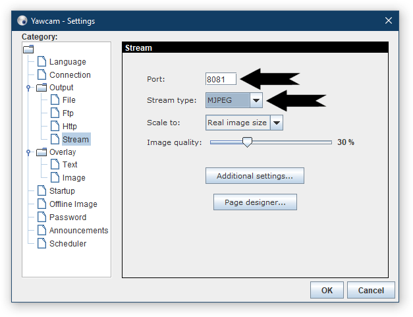Click the root folder icon in the Category tree
Image resolution: width=413 pixels, height=317 pixels.
(x=28, y=49)
